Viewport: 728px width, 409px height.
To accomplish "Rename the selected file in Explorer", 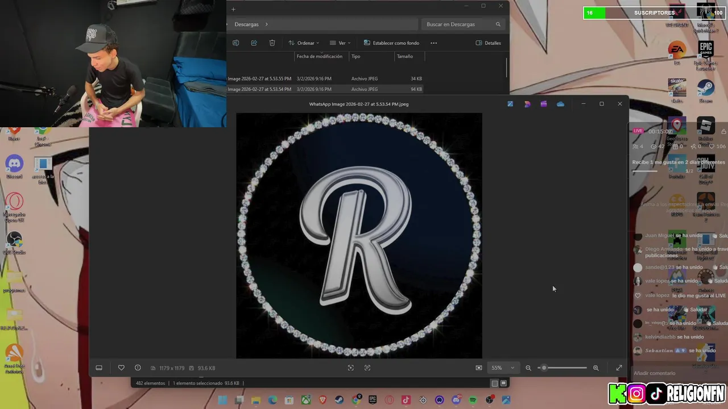I will 236,43.
